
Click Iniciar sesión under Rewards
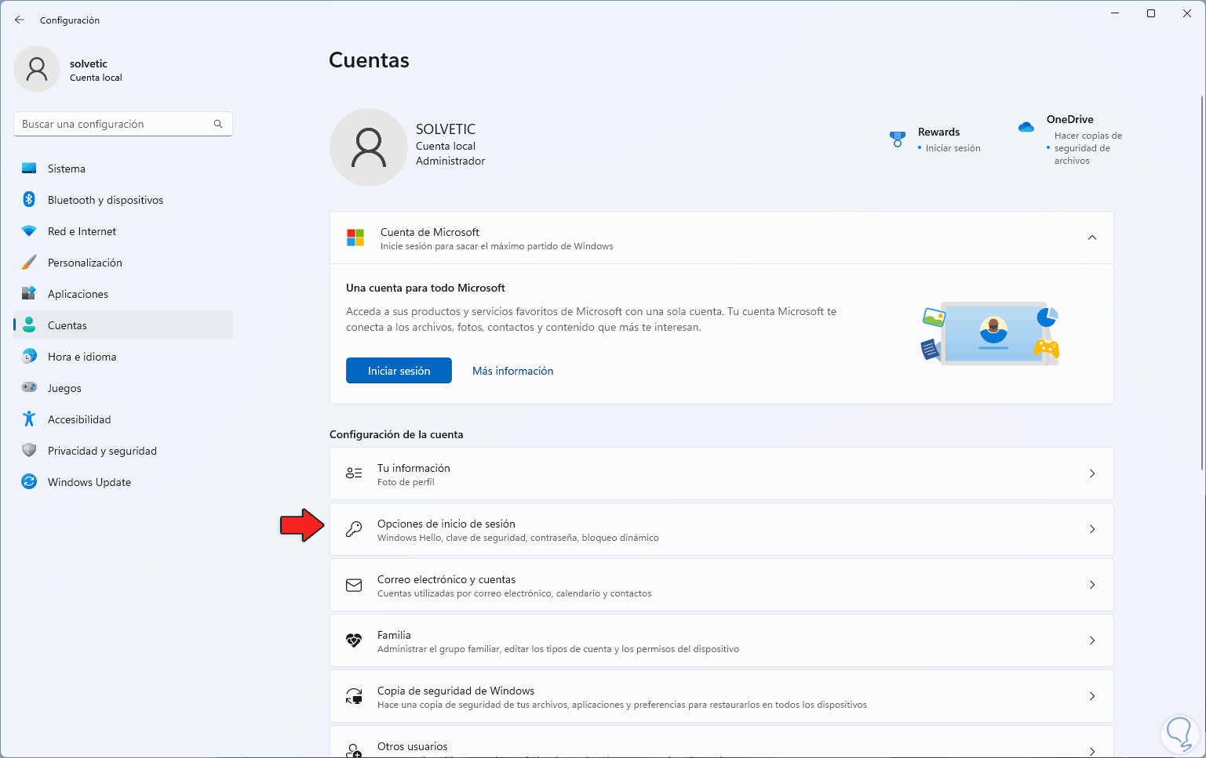point(953,148)
